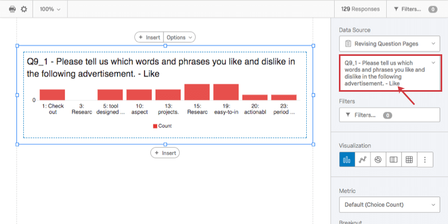
Task: Pick the data table grid visualization
Action: [x=409, y=160]
